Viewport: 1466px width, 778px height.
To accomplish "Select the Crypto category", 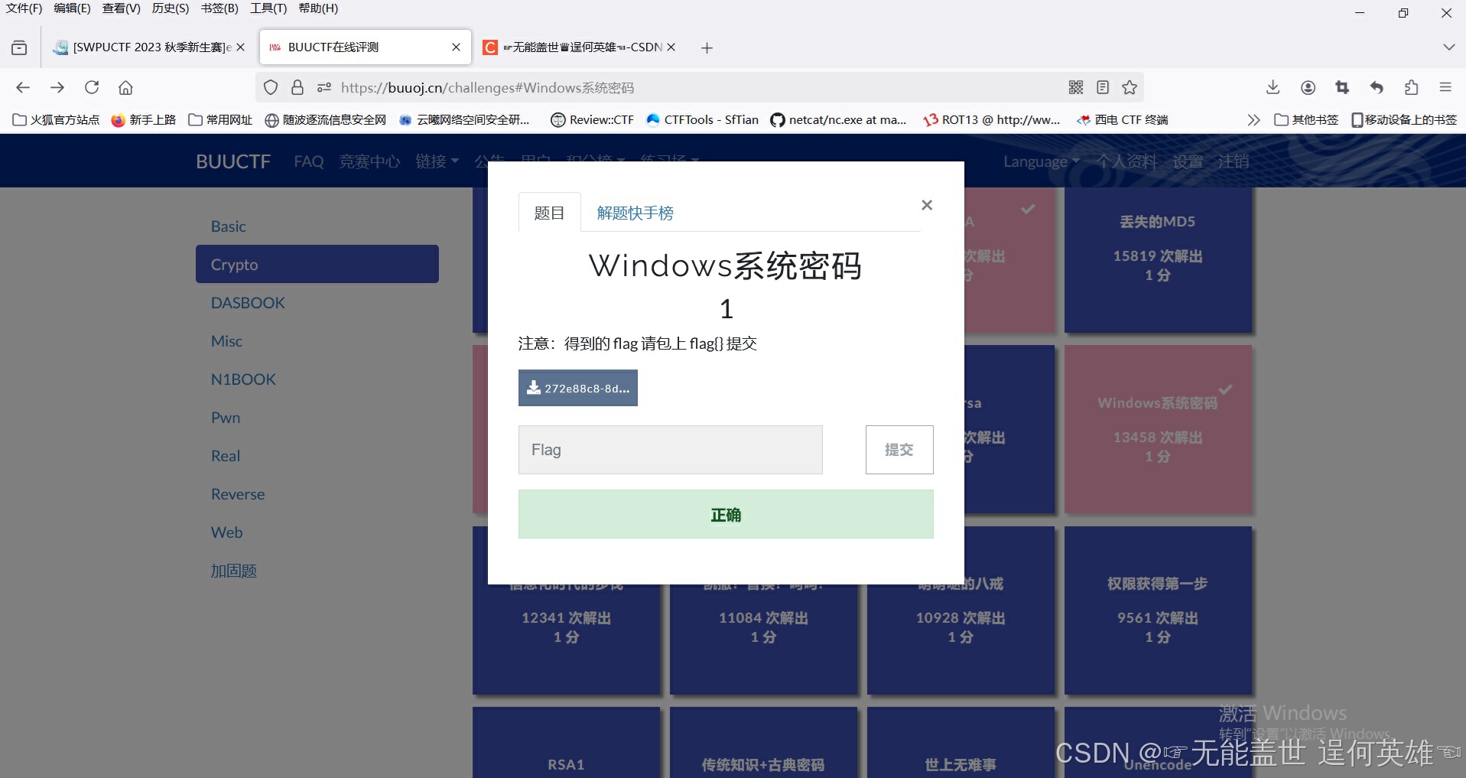I will pyautogui.click(x=317, y=264).
